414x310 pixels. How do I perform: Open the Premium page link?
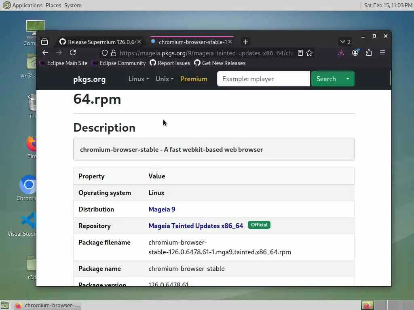point(194,79)
